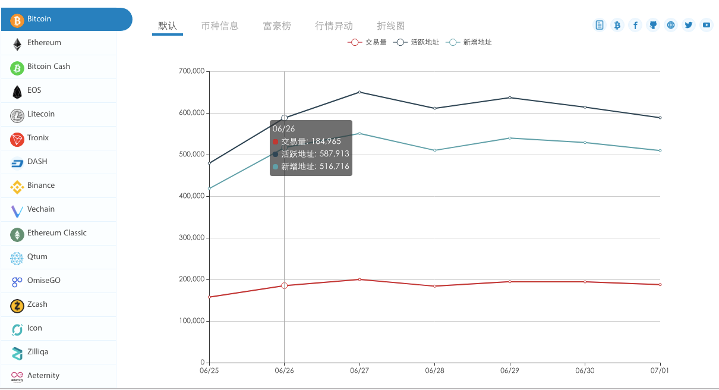Click the Bitcoin symbol link icon
The height and width of the screenshot is (390, 719).
pyautogui.click(x=617, y=25)
